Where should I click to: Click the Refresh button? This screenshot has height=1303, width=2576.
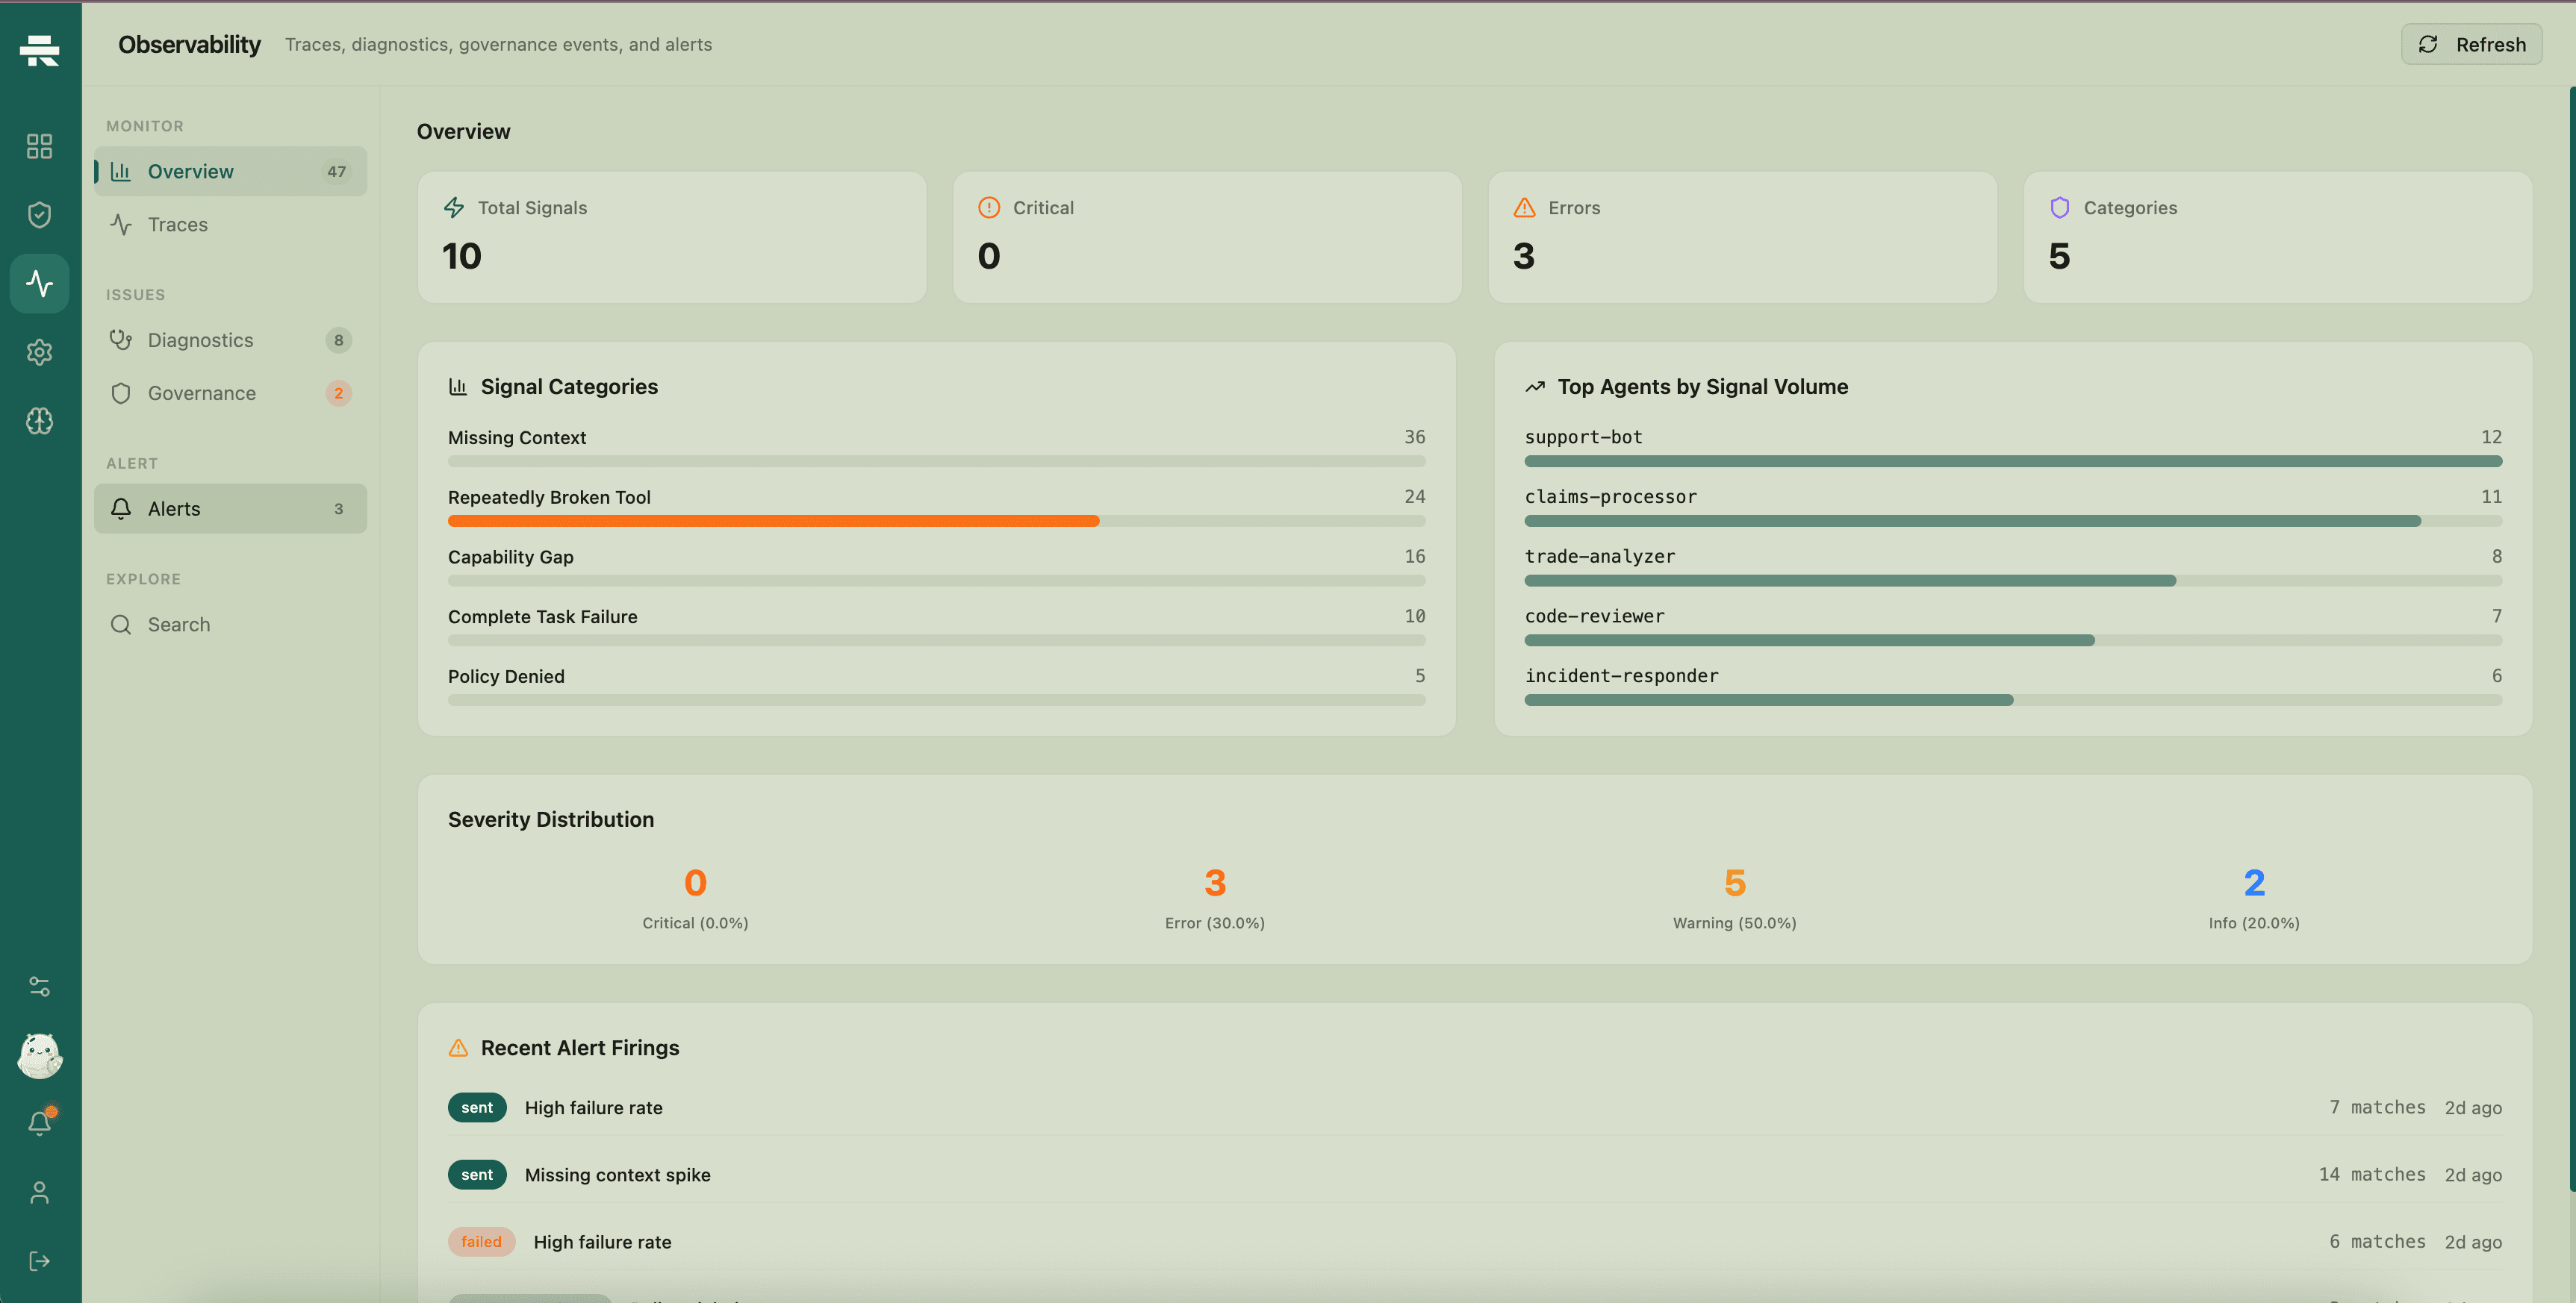click(x=2471, y=45)
